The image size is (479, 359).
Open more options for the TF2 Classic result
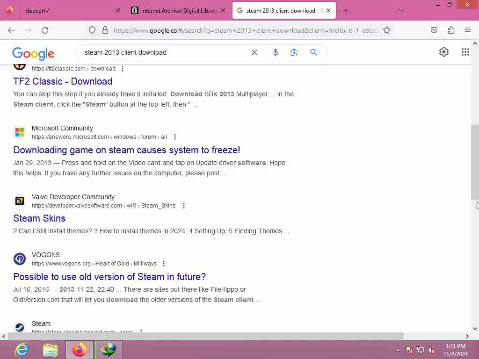123,69
